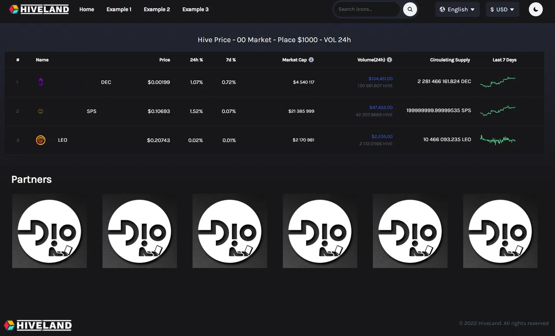Click the 2022 HiveLand copyright text

click(x=504, y=323)
